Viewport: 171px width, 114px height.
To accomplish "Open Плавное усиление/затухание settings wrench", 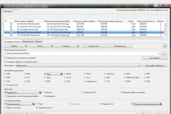I will [x=161, y=104].
